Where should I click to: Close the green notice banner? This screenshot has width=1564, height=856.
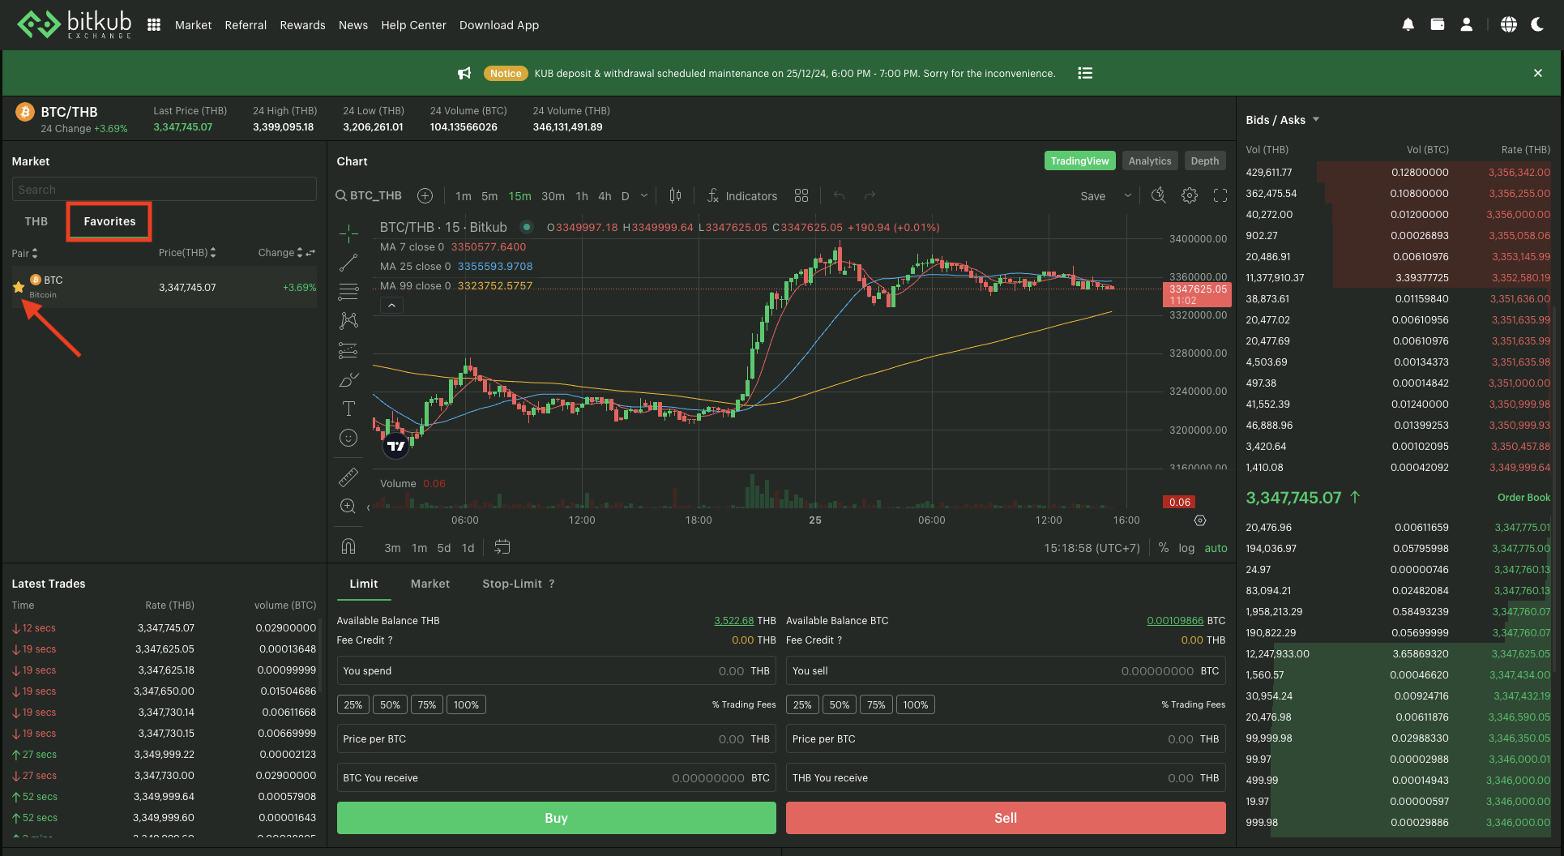click(x=1538, y=73)
